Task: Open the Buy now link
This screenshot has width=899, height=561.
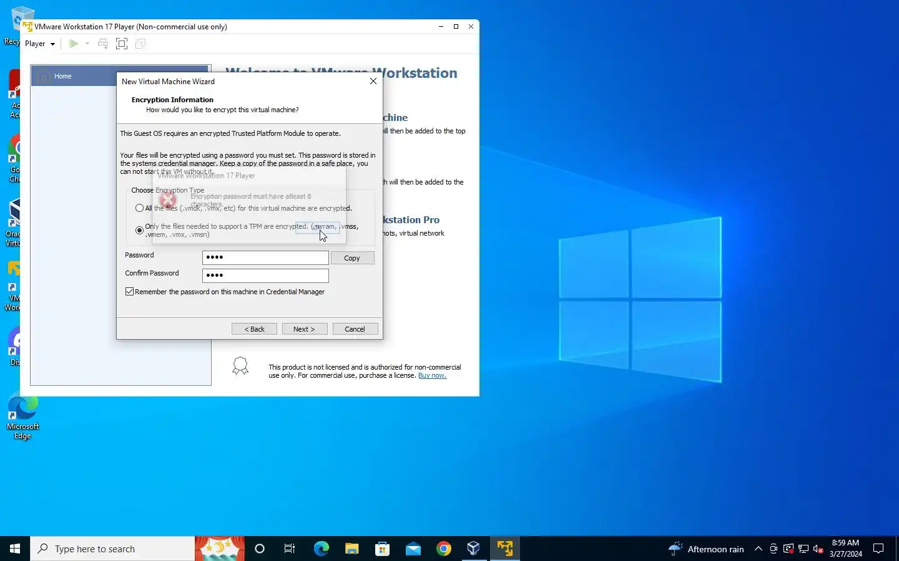Action: [x=432, y=375]
